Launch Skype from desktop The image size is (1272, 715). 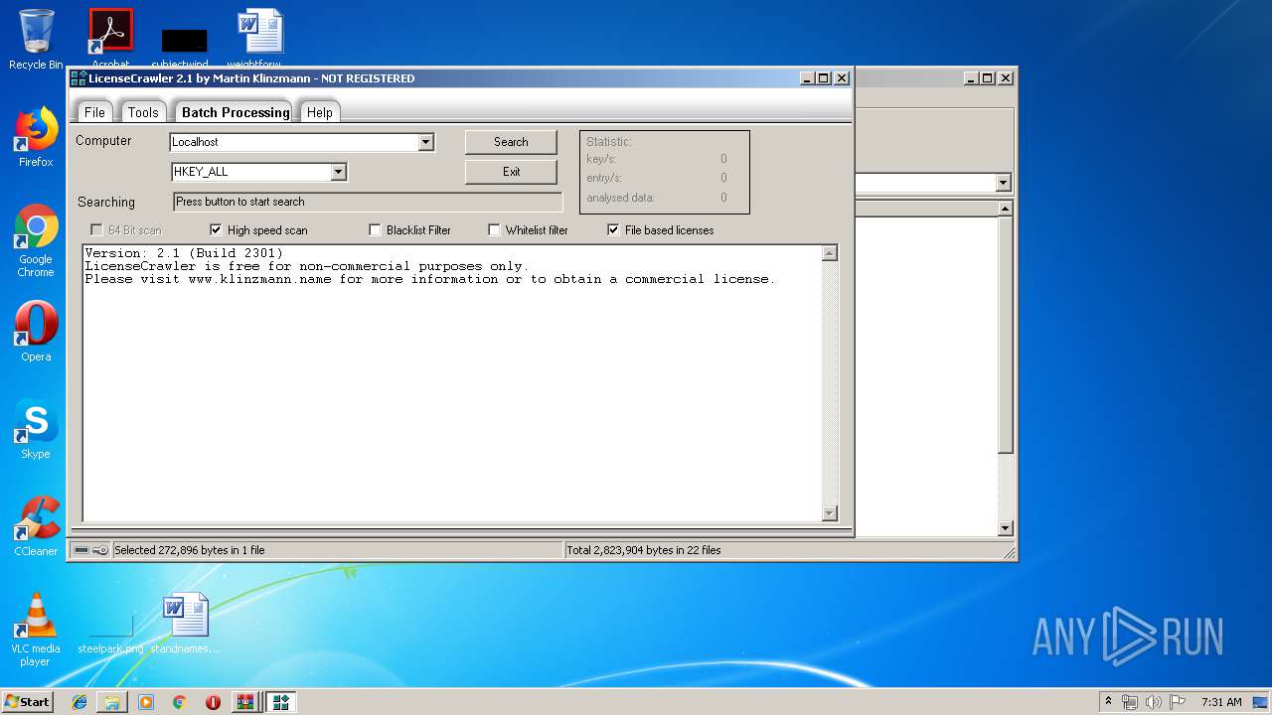coord(36,429)
